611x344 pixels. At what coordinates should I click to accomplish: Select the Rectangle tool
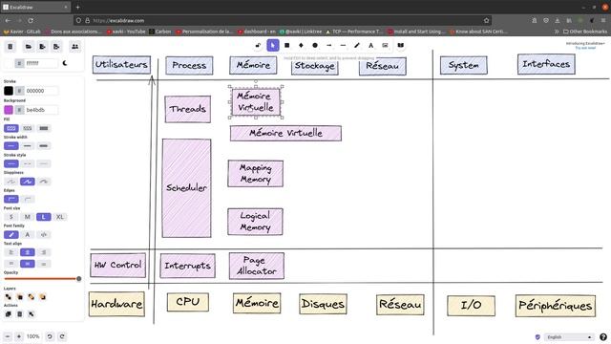click(286, 46)
